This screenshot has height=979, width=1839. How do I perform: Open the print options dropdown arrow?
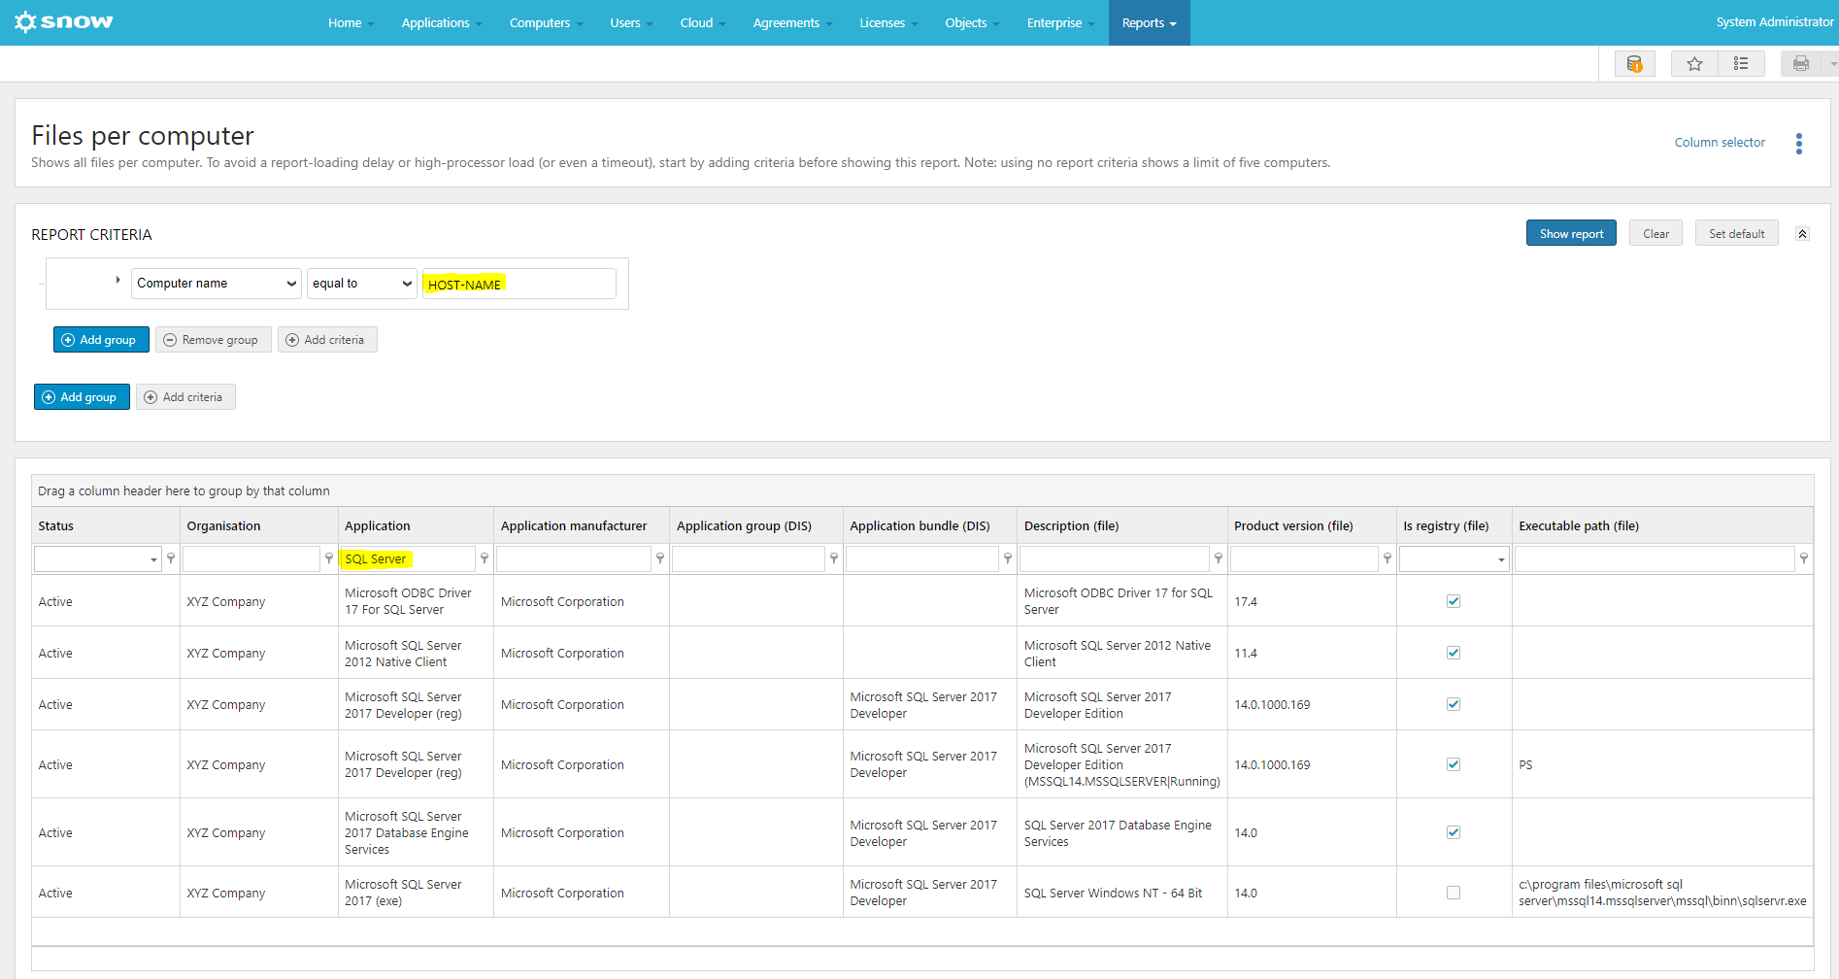1832,64
